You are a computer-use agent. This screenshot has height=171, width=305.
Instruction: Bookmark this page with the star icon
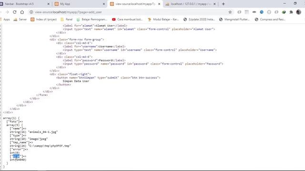click(x=230, y=12)
